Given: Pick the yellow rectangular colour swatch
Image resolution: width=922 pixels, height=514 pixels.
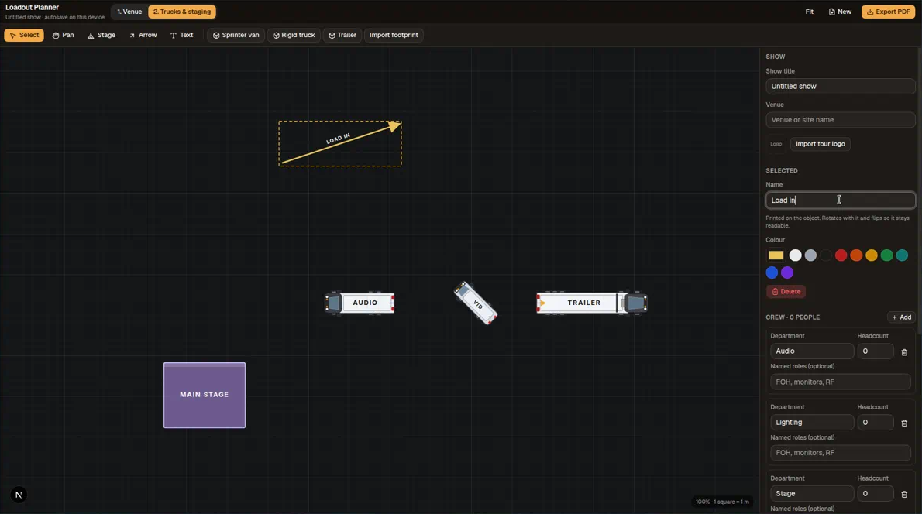Looking at the screenshot, I should point(776,255).
